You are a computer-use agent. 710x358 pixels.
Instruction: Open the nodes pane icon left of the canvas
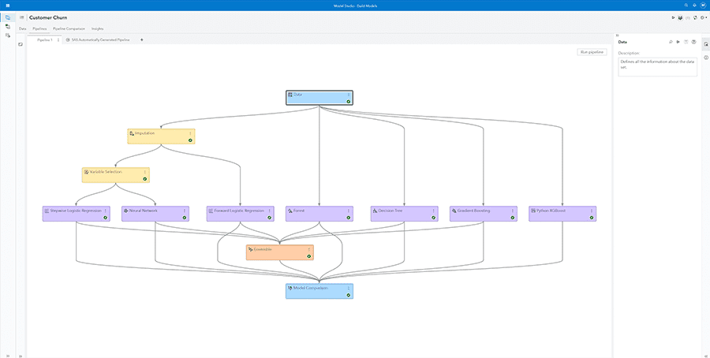coord(21,44)
